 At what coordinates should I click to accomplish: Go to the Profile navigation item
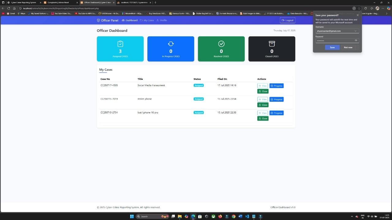pyautogui.click(x=162, y=20)
